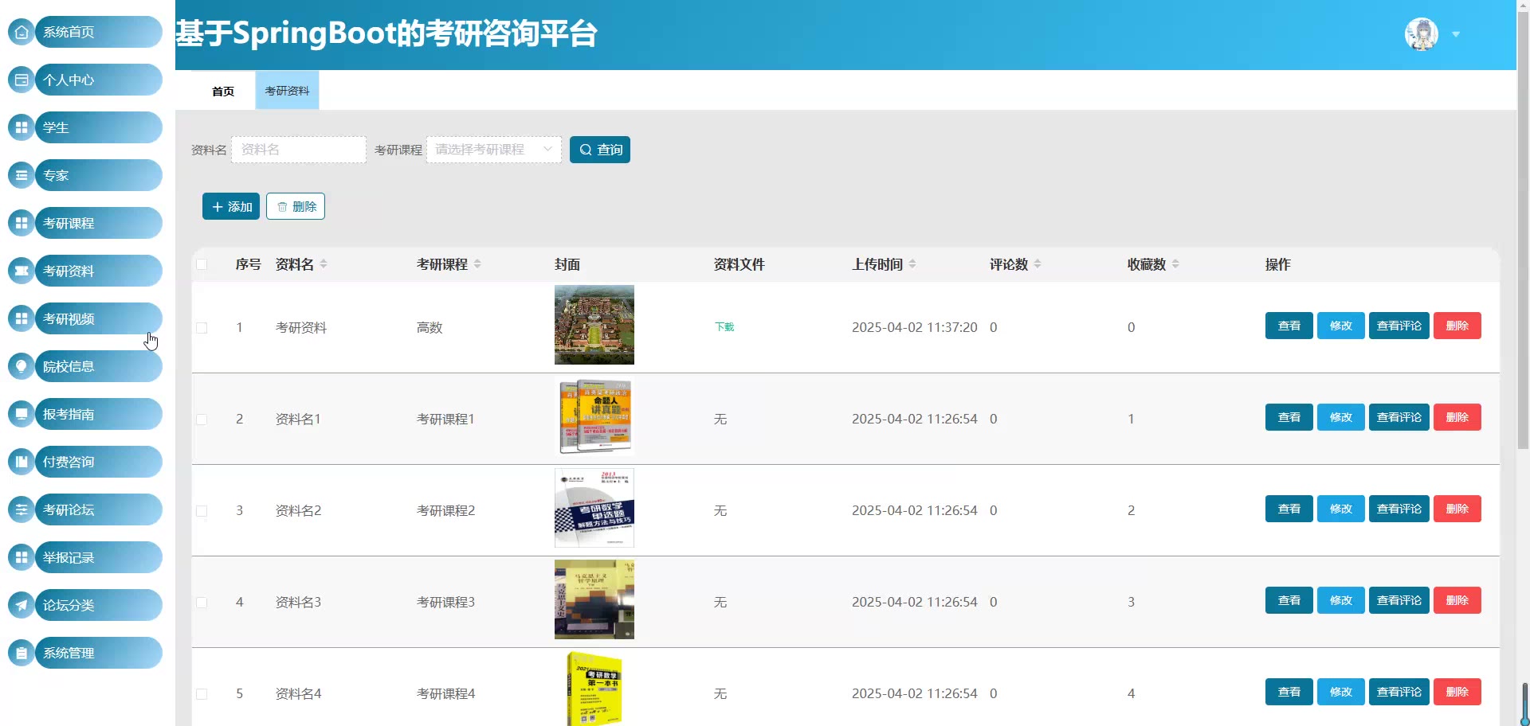Click the grid icon beside 考研课程

[x=22, y=223]
